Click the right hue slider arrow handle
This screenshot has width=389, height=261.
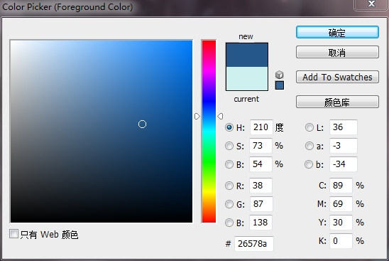point(220,117)
